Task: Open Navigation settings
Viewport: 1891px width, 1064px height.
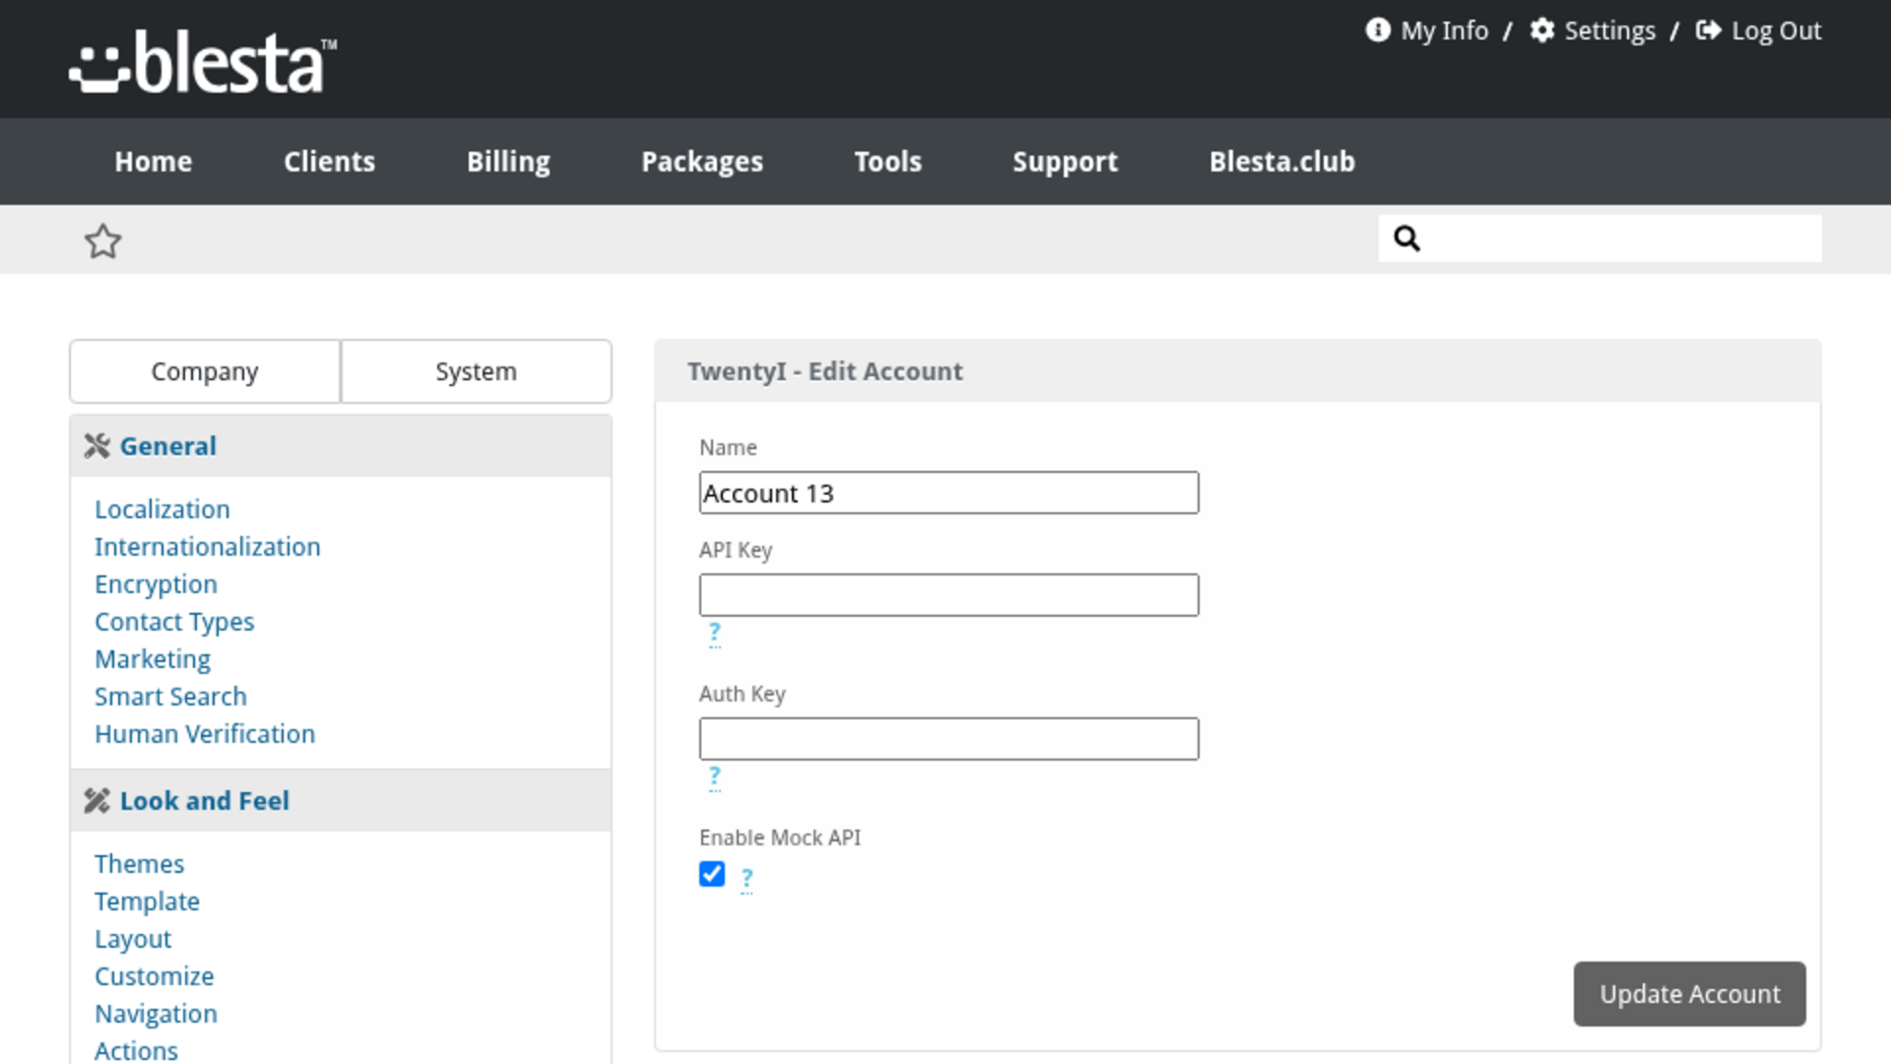Action: [x=156, y=1014]
